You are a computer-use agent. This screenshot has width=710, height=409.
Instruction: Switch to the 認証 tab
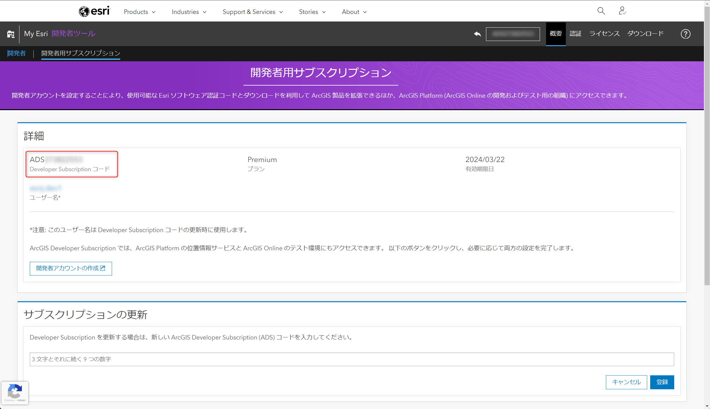(576, 34)
